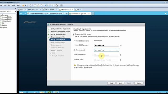Click the vCenter SSO Password field

click(x=107, y=45)
